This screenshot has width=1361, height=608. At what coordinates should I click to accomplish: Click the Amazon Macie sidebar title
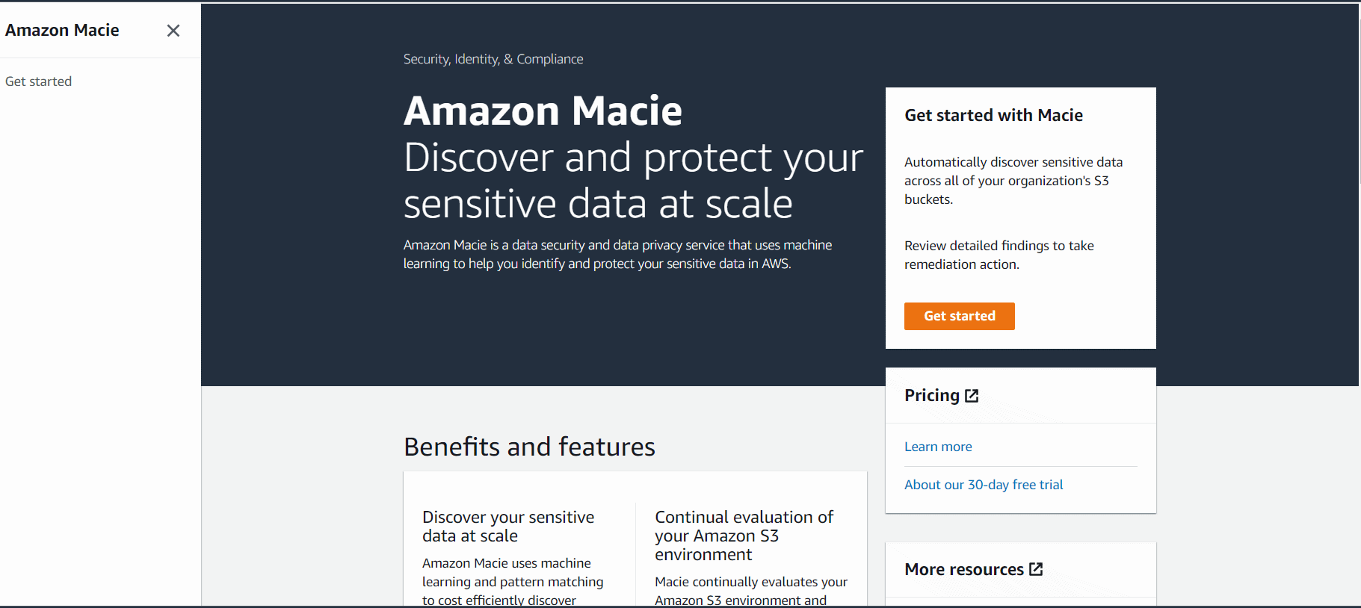(x=63, y=30)
